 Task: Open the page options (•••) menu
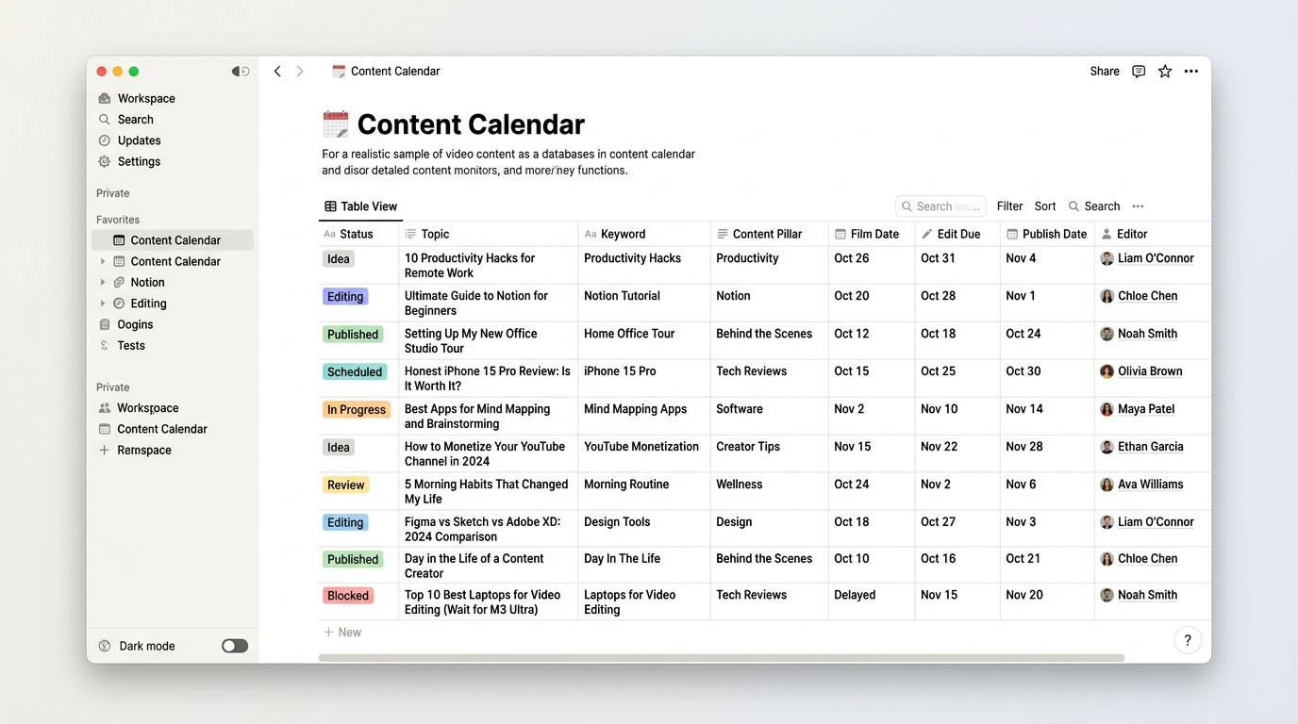pos(1190,71)
